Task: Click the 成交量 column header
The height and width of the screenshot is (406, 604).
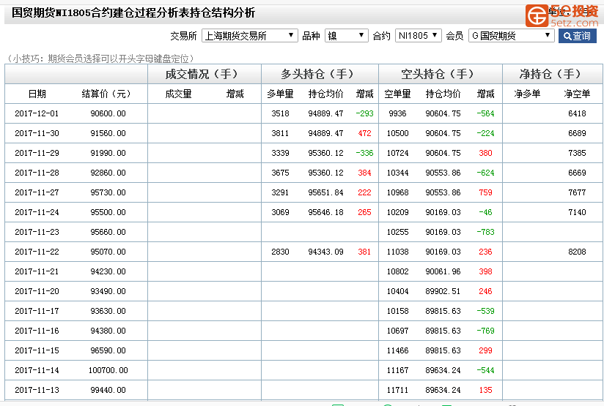Action: 178,94
